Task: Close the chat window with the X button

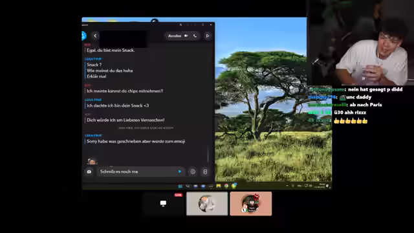Action: point(211,25)
